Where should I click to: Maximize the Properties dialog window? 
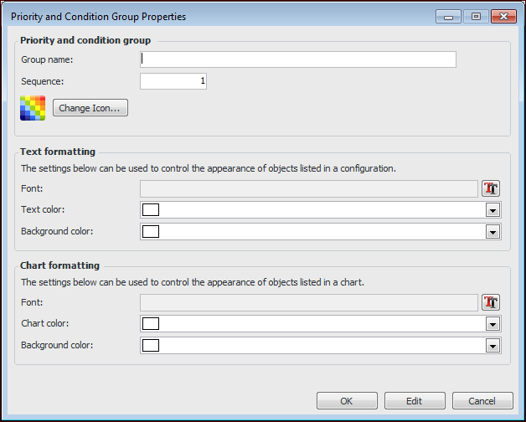pos(476,16)
